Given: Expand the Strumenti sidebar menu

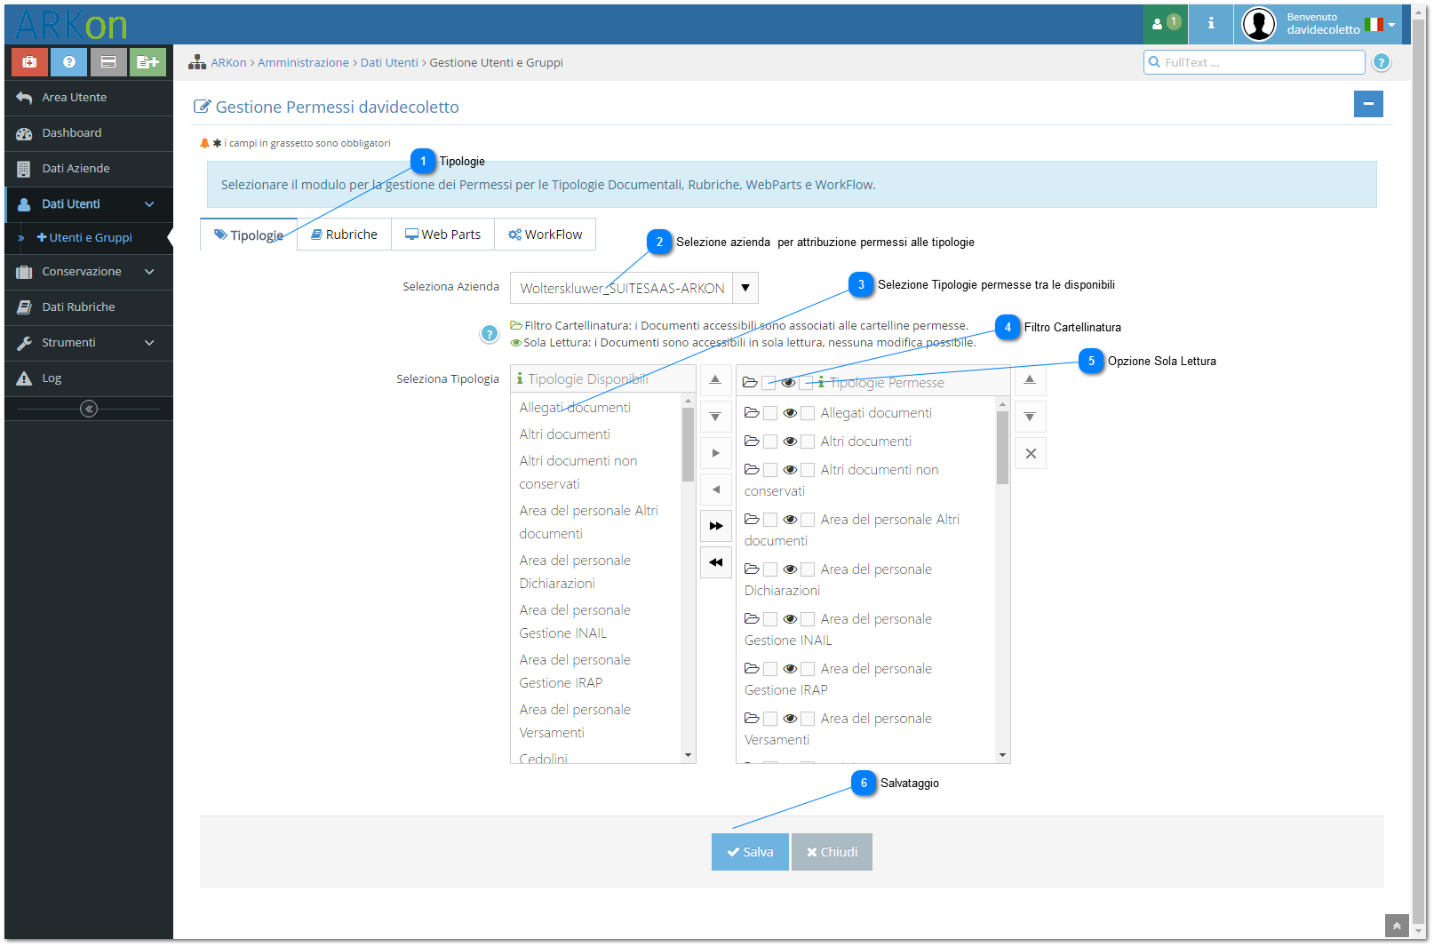Looking at the screenshot, I should click(89, 343).
